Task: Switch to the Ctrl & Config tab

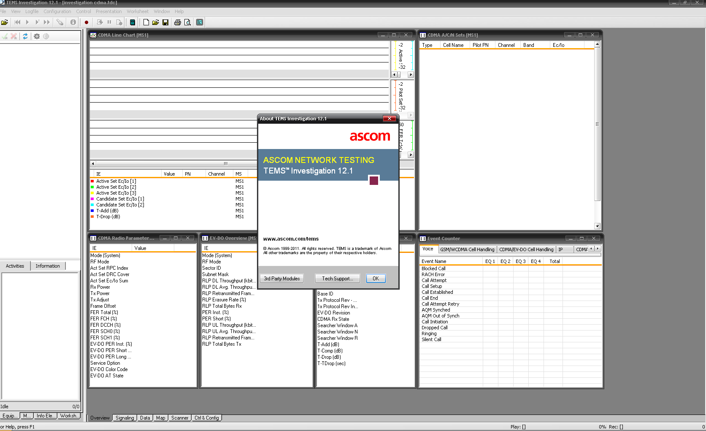Action: point(207,418)
